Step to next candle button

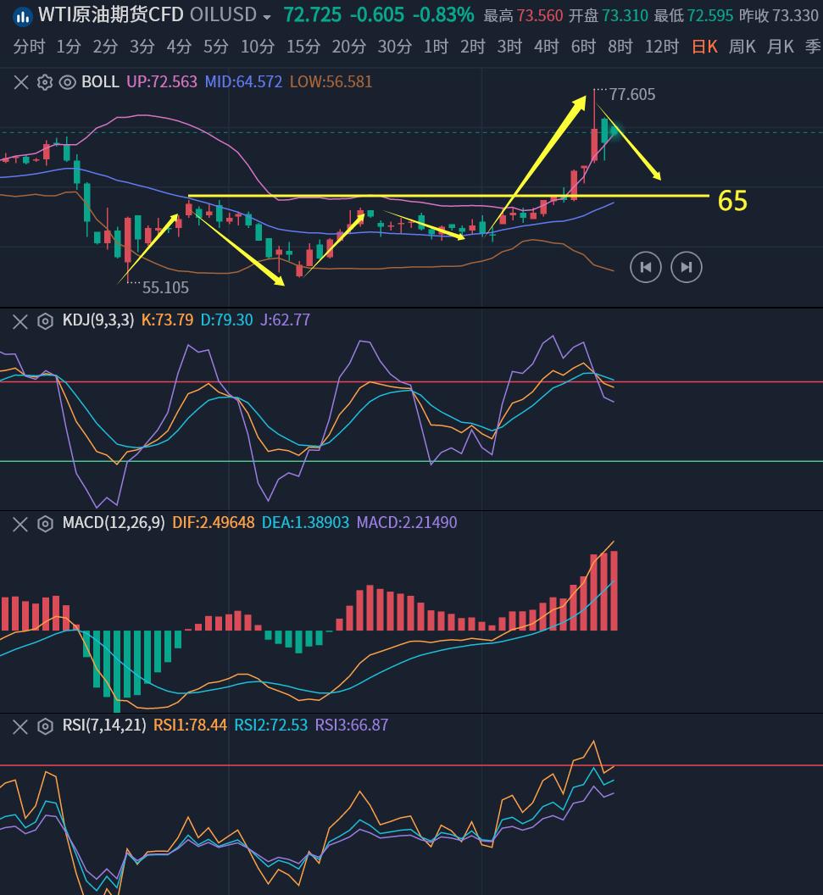coord(687,268)
